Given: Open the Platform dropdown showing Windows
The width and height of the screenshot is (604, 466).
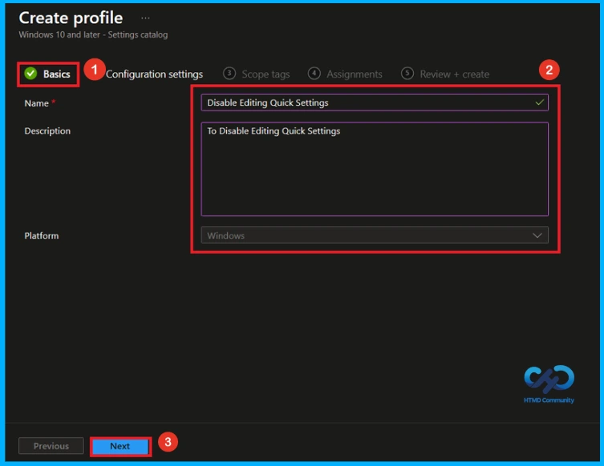Looking at the screenshot, I should click(x=375, y=235).
